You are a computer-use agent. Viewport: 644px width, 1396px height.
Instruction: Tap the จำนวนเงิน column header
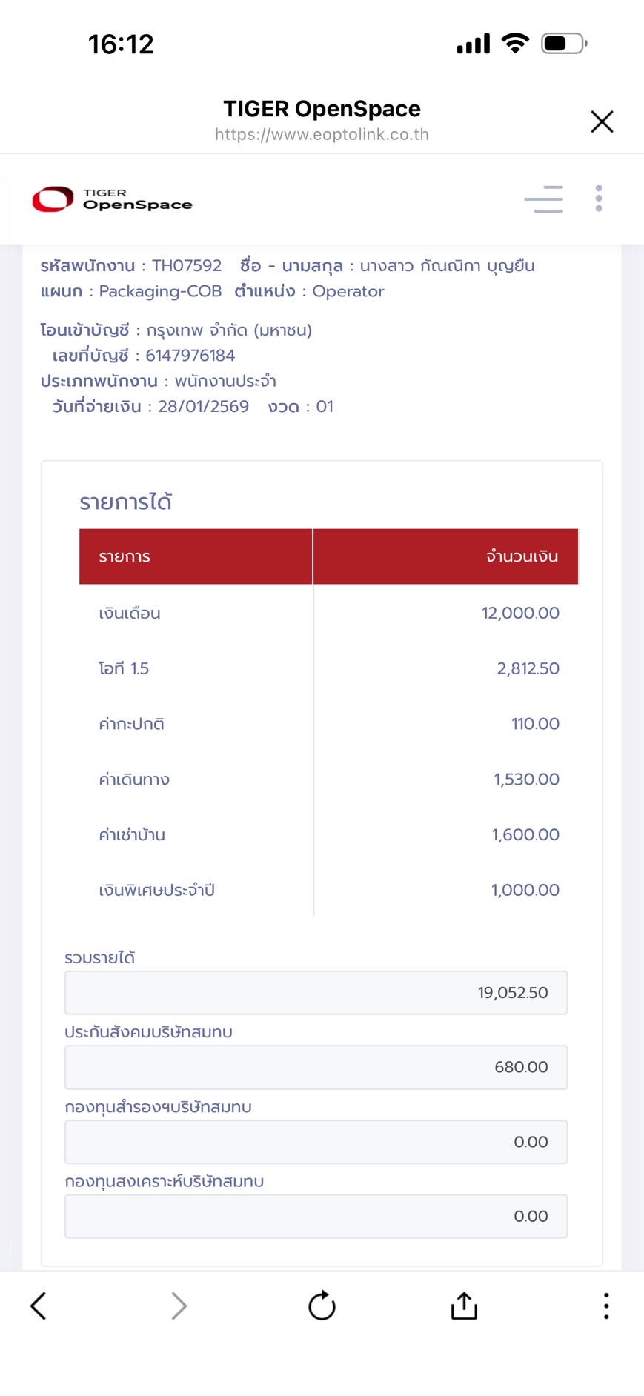446,556
